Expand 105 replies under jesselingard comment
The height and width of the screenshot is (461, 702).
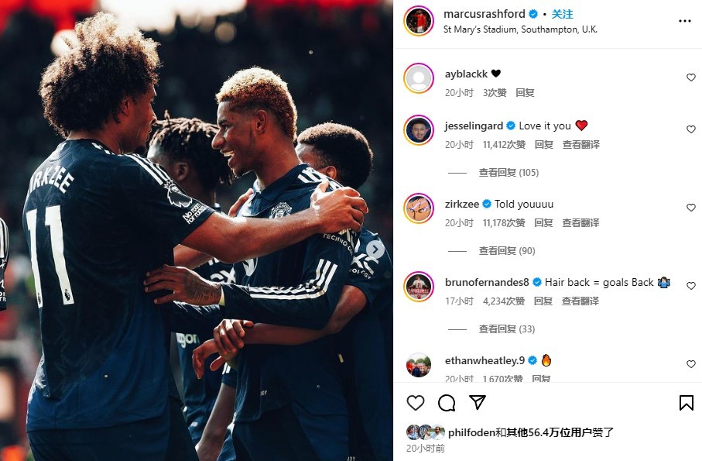tap(509, 173)
